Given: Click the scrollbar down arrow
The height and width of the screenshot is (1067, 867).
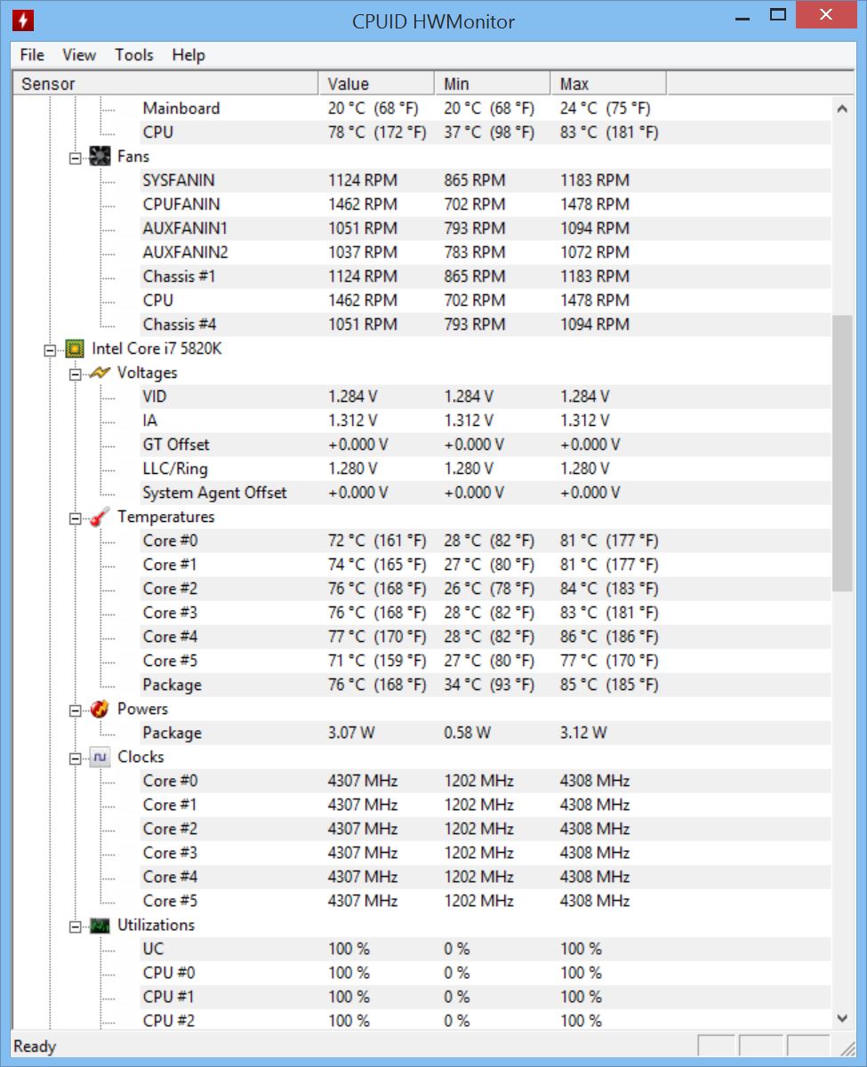Looking at the screenshot, I should (x=842, y=1018).
